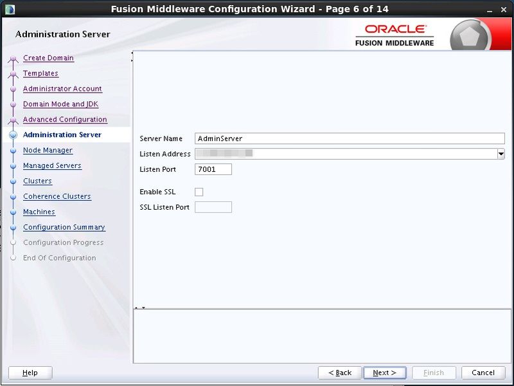Close the Configuration Wizard window
514x386 pixels.
pyautogui.click(x=504, y=10)
